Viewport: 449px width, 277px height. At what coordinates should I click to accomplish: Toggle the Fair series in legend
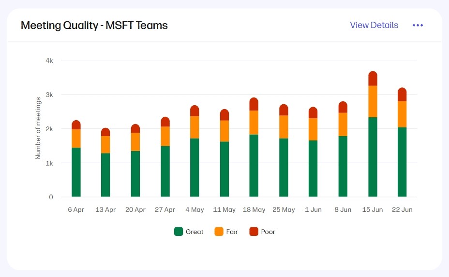click(x=226, y=232)
